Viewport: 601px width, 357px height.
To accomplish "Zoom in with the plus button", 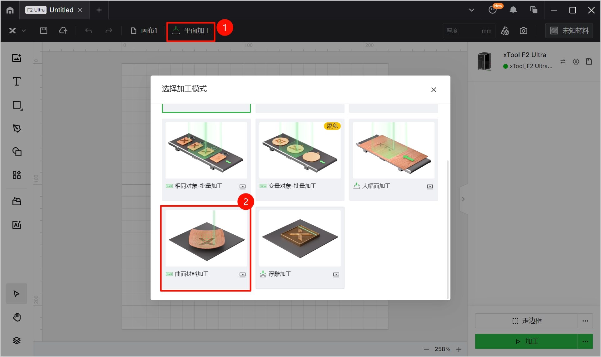I will pos(459,349).
